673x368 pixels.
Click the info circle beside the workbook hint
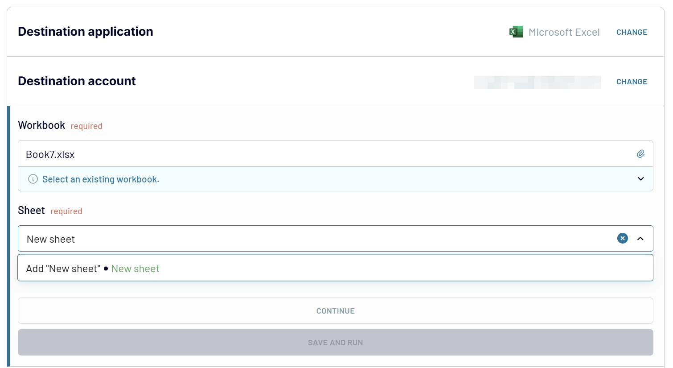click(33, 179)
